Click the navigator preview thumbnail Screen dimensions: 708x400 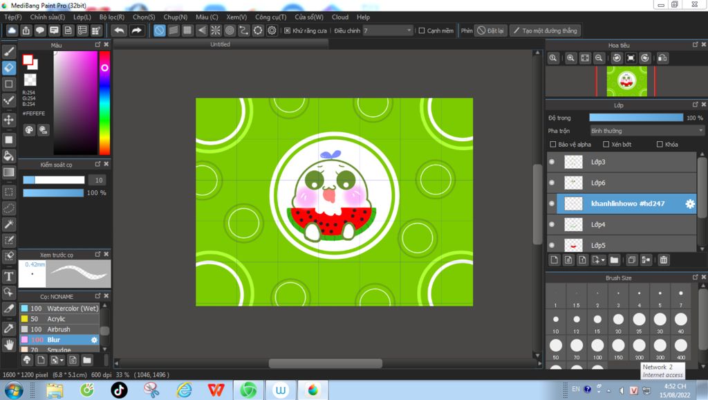pos(626,82)
